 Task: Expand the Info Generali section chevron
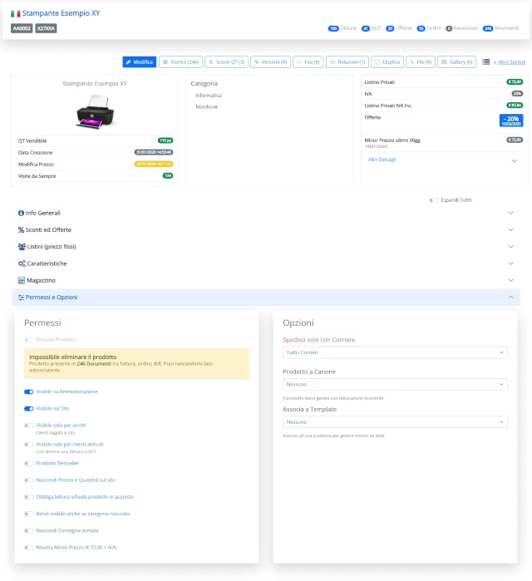(511, 213)
